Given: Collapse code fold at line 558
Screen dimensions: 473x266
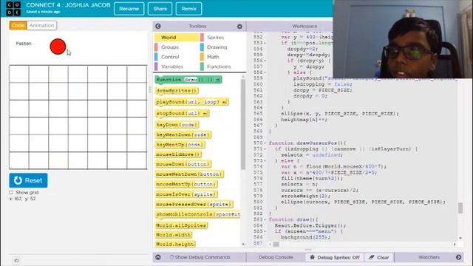Looking at the screenshot, I should pyautogui.click(x=265, y=72).
